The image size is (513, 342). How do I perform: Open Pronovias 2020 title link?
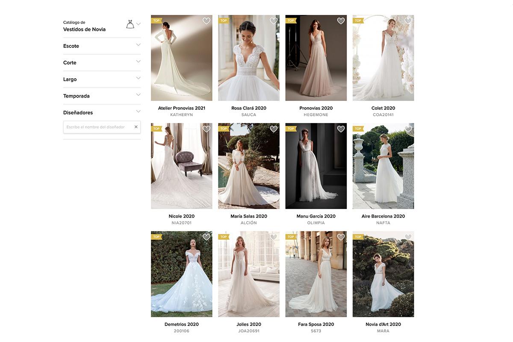(x=316, y=108)
